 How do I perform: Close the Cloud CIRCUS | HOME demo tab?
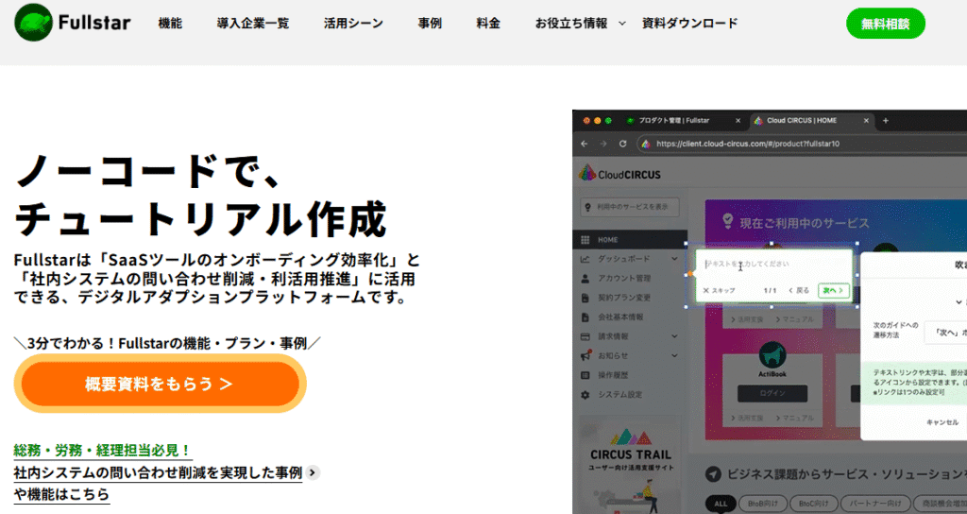(x=866, y=120)
